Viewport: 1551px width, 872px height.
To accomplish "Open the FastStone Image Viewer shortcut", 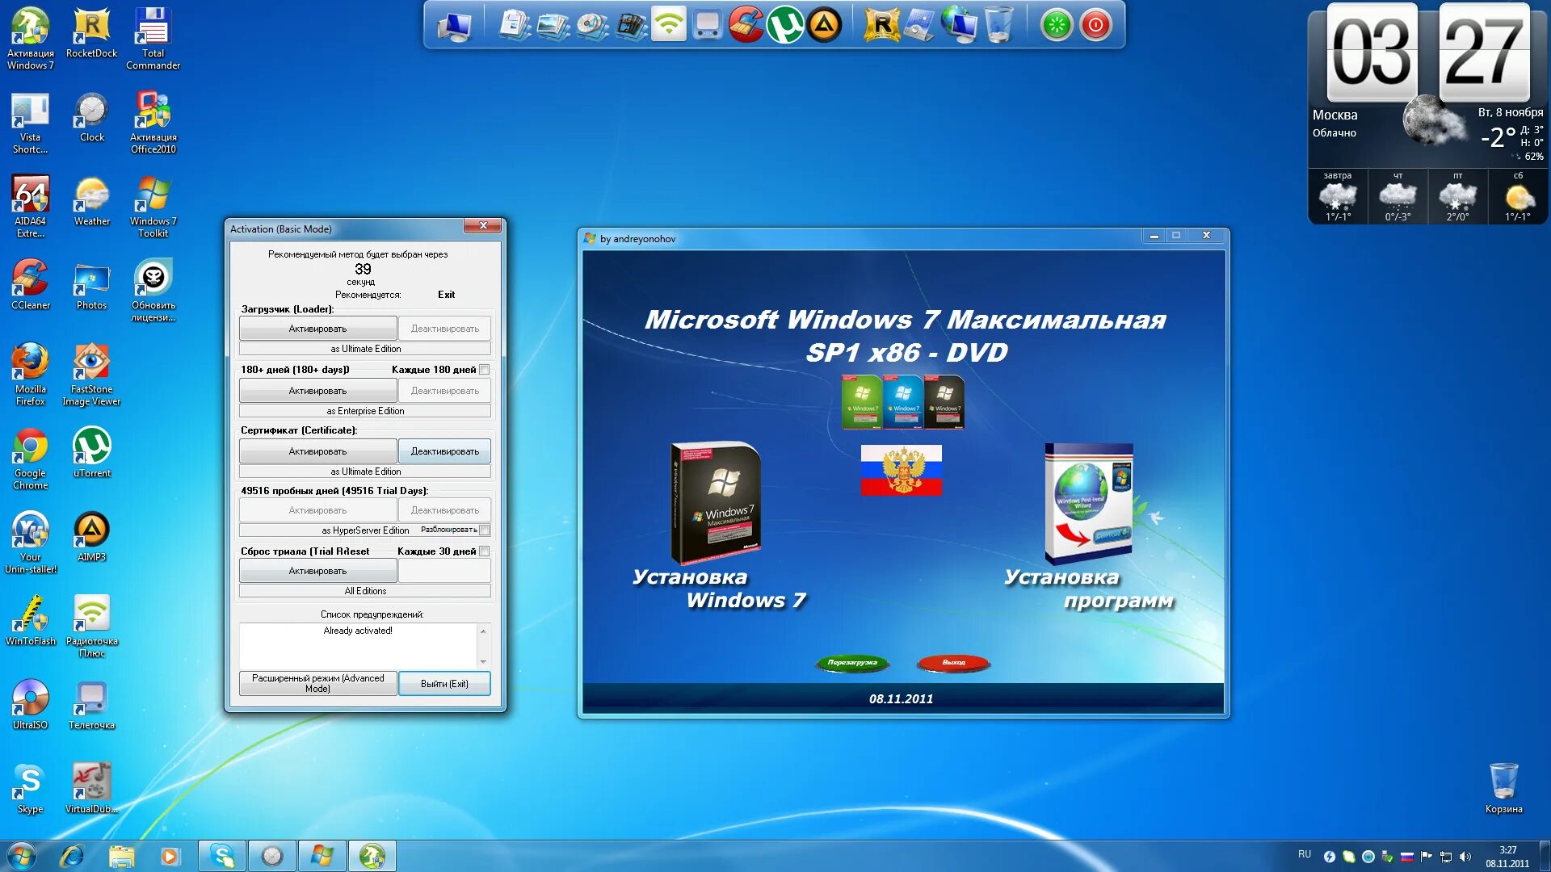I will click(x=91, y=375).
